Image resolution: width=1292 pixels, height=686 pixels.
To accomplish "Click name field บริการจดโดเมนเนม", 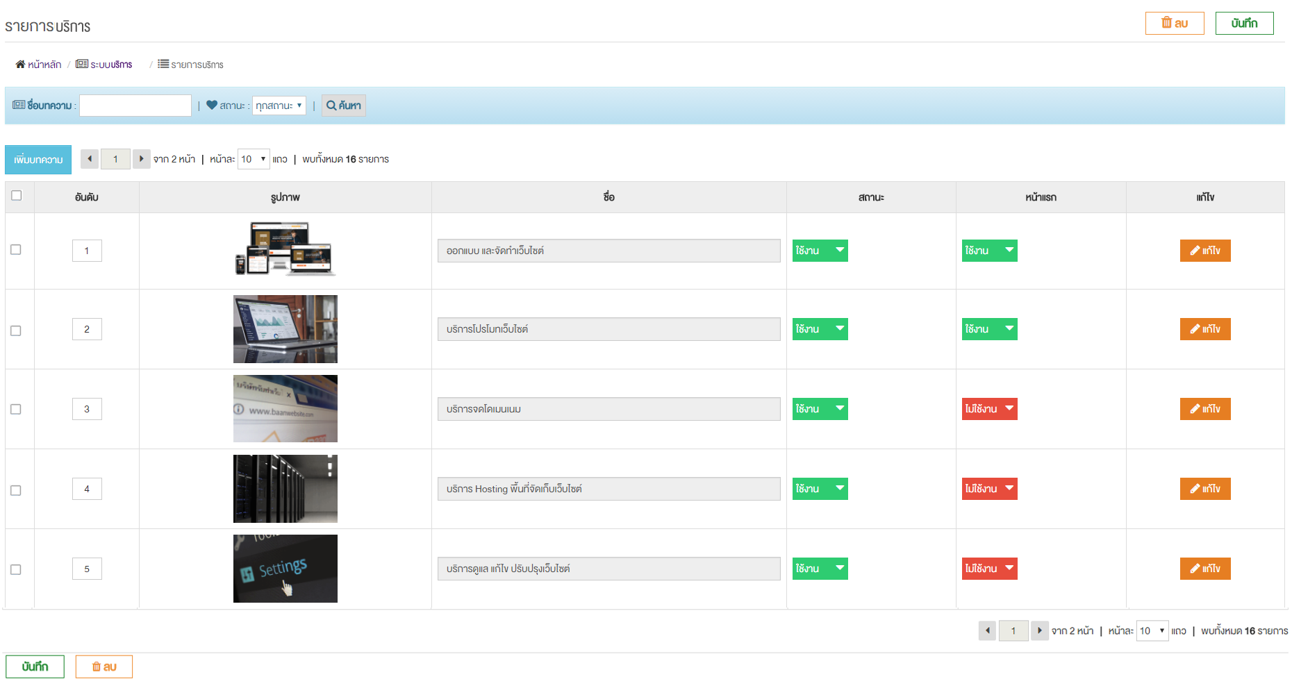I will point(609,409).
